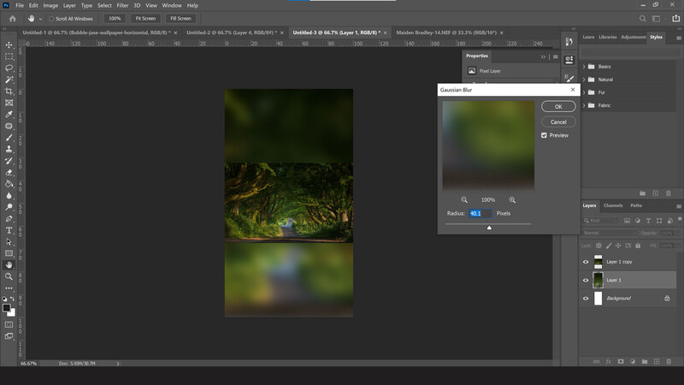Open the layer blend mode Normal dropdown
The width and height of the screenshot is (684, 385).
(610, 233)
